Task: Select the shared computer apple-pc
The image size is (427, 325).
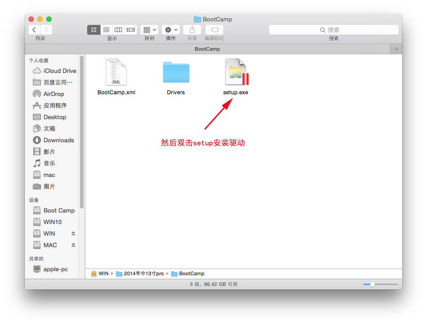Action: click(51, 269)
